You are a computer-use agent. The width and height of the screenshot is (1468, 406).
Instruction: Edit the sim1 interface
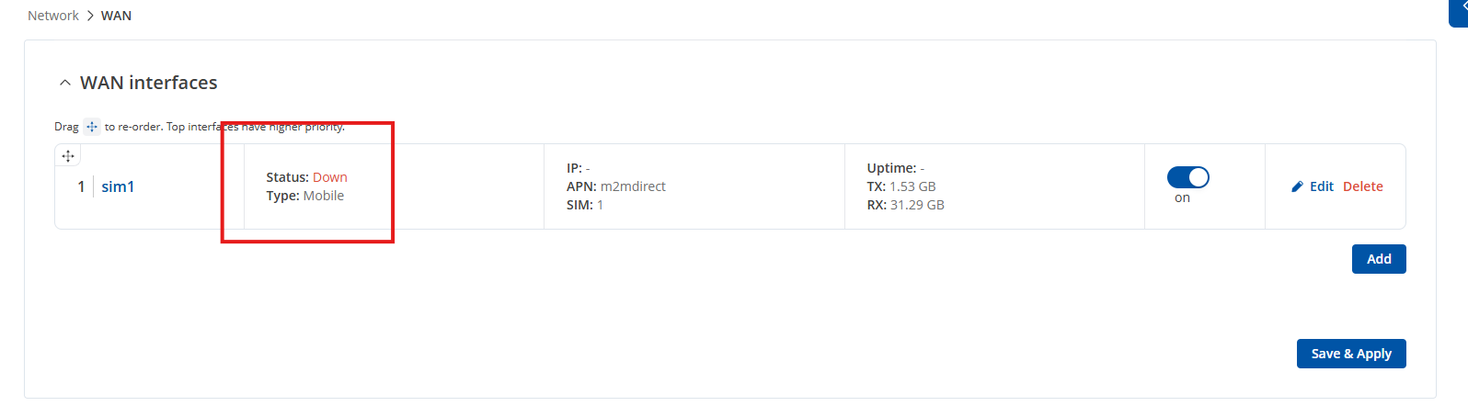(1322, 186)
